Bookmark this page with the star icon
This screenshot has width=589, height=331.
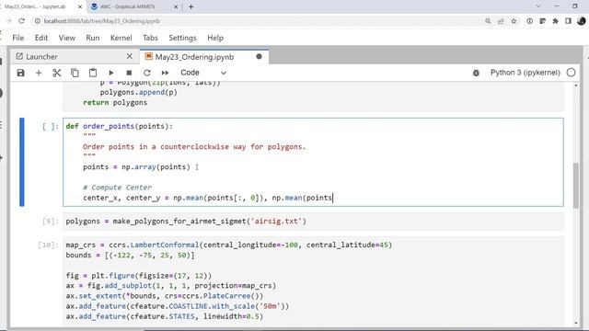pos(514,21)
